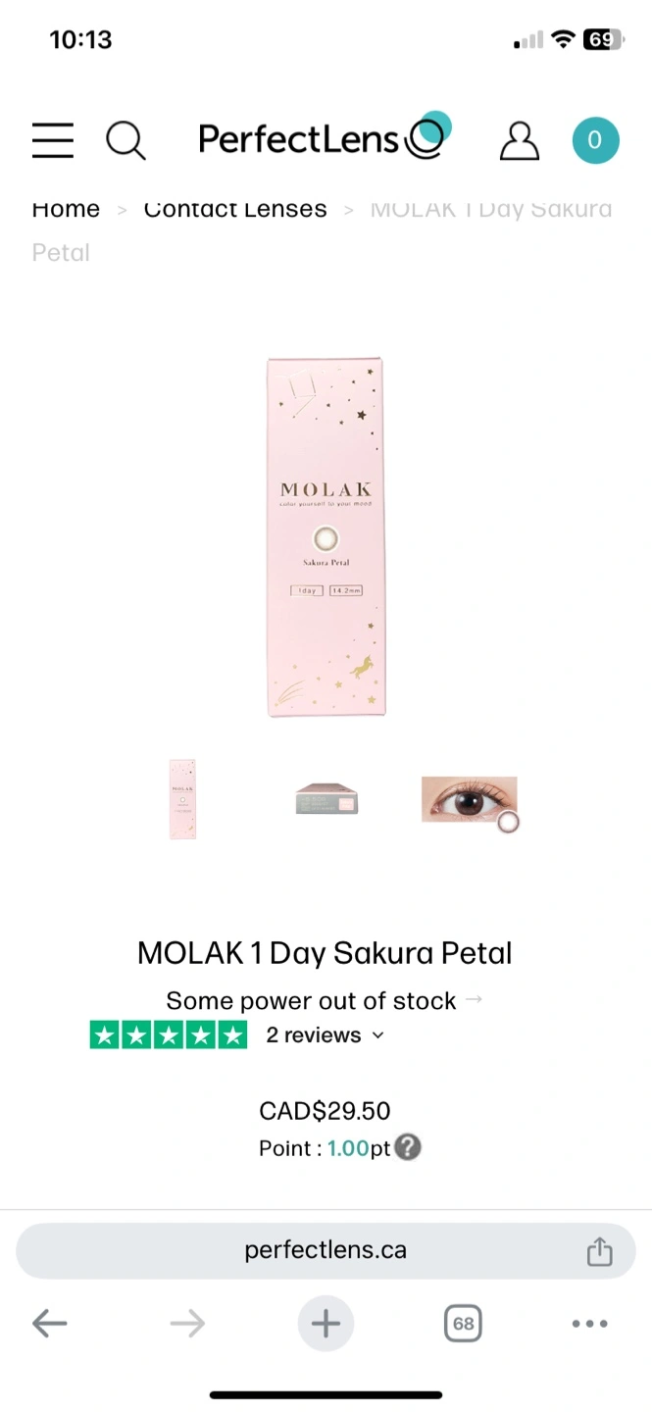Screen dimensions: 652x1412
Task: Open the points help question mark
Action: pos(408,1147)
